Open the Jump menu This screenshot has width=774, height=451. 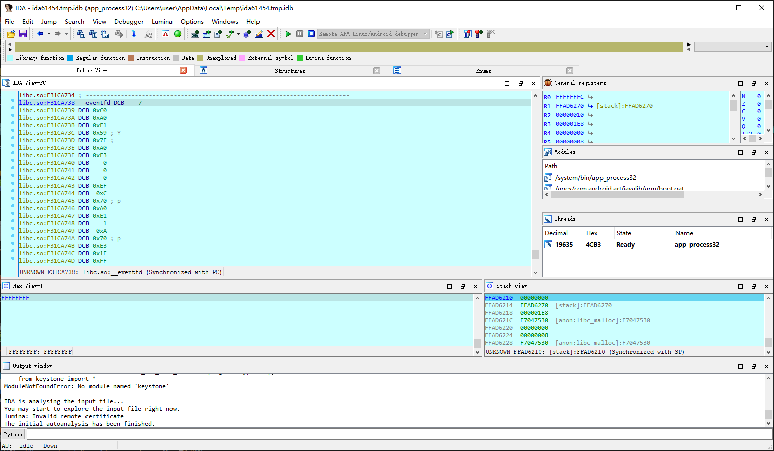coord(49,22)
